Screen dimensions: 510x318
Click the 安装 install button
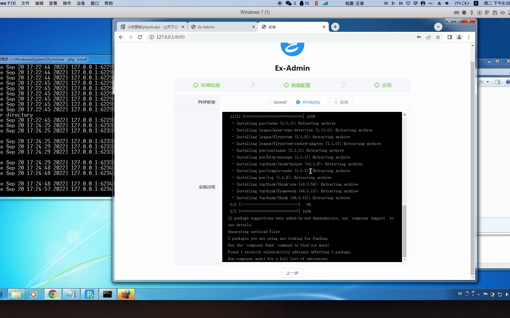341,102
